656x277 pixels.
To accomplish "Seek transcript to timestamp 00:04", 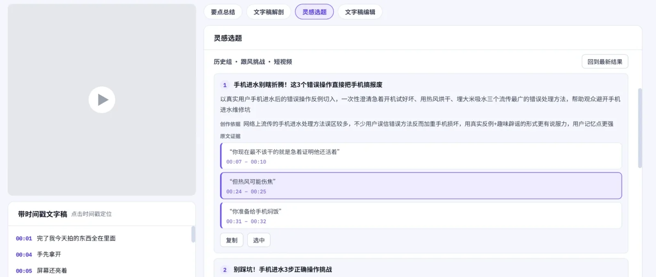I will click(x=24, y=254).
